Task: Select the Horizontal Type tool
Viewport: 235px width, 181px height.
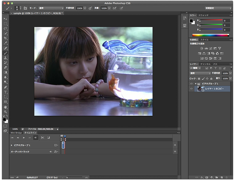Action: pyautogui.click(x=5, y=92)
